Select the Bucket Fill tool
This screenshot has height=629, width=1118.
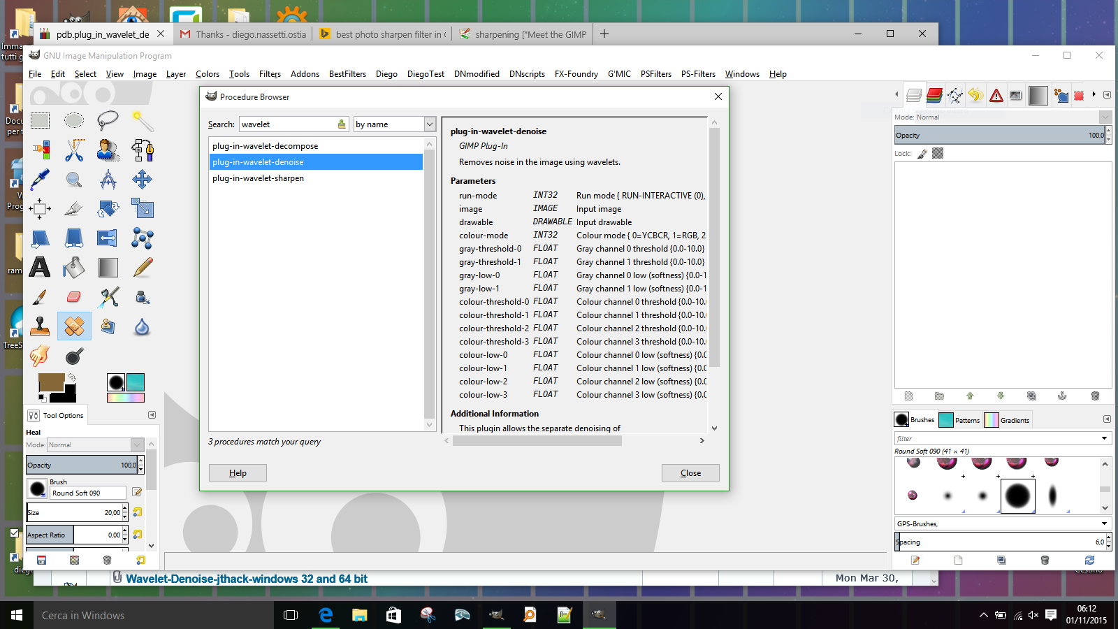click(x=74, y=267)
